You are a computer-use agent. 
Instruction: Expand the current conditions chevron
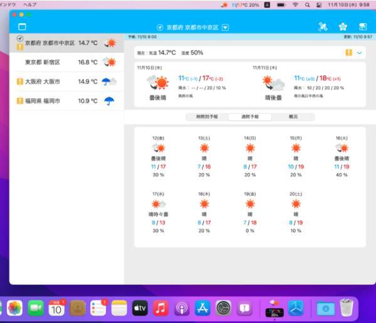click(359, 53)
